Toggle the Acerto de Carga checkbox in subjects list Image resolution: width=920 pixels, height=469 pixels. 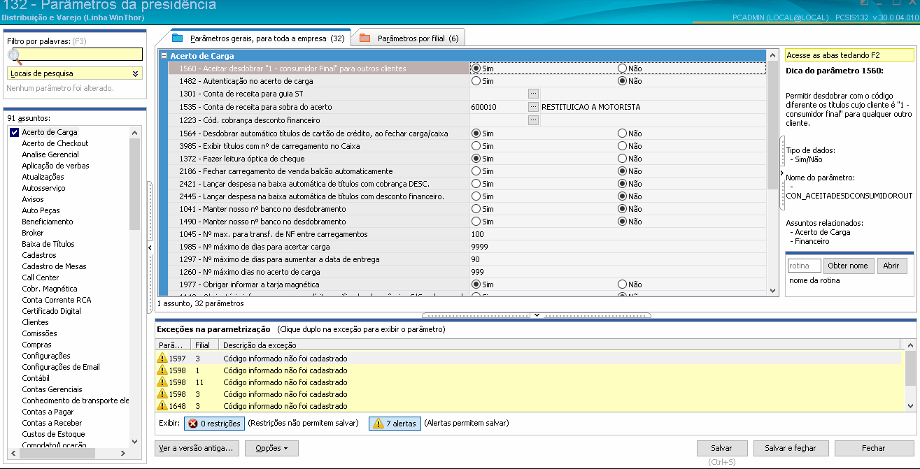coord(14,132)
